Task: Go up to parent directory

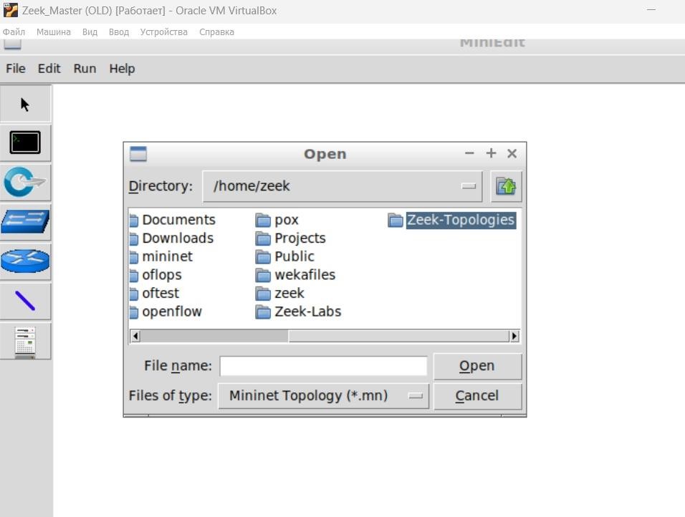Action: coord(506,186)
